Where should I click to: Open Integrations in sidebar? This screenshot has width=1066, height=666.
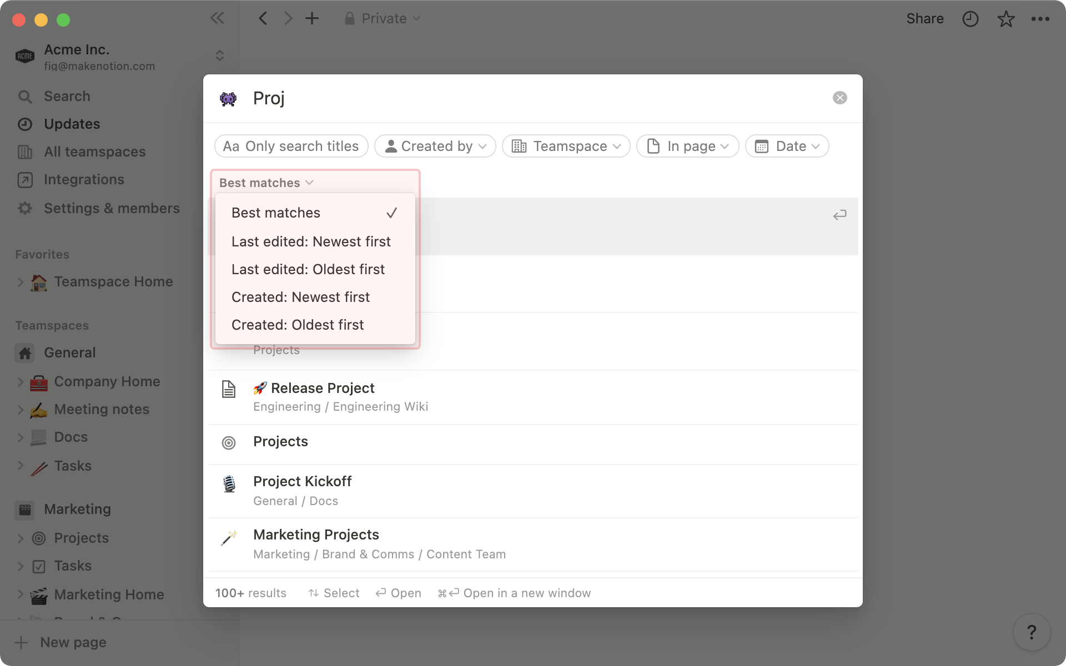click(x=84, y=179)
